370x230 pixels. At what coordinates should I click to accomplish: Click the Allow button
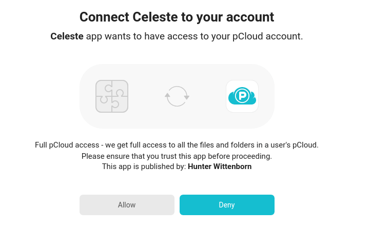pos(127,205)
